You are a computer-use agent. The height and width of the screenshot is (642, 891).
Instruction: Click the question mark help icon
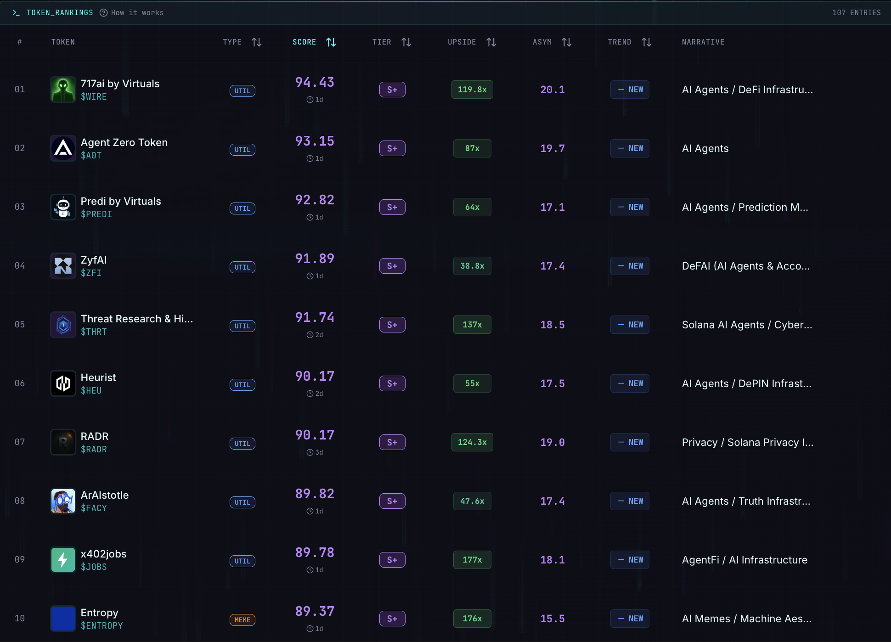tap(103, 12)
